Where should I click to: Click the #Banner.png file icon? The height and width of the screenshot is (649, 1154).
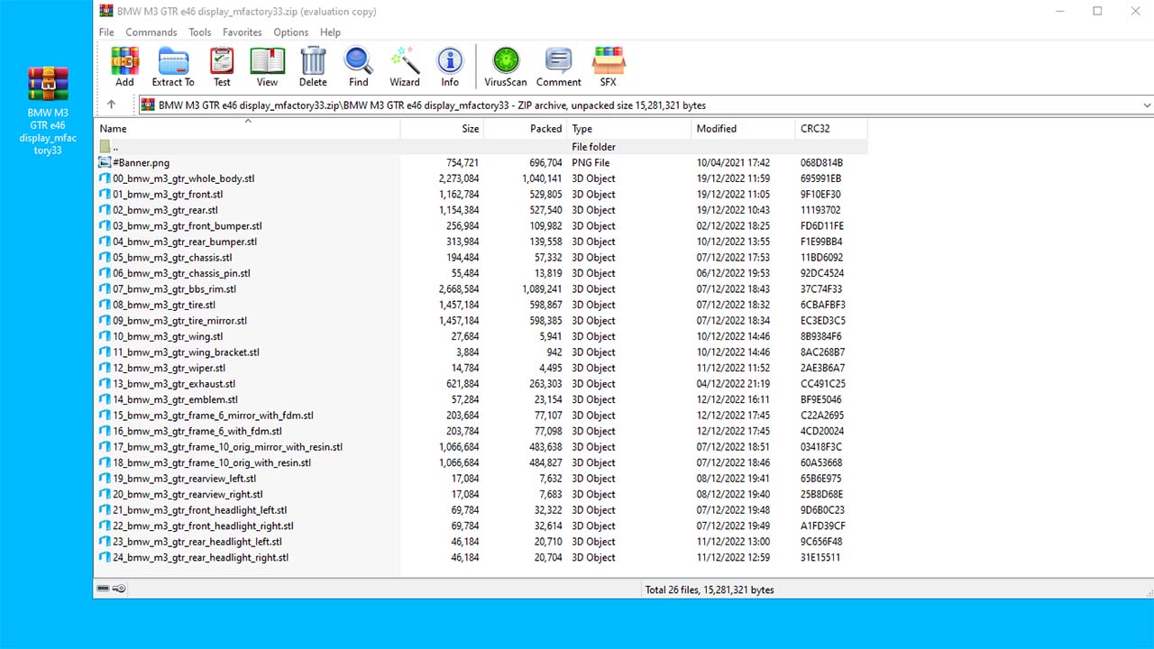[x=105, y=162]
